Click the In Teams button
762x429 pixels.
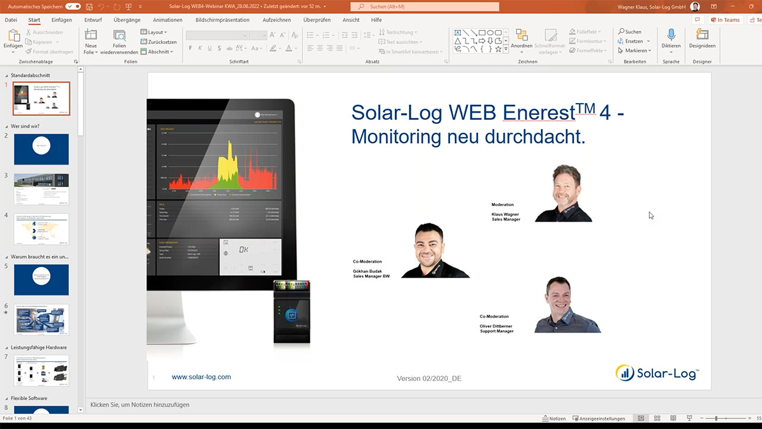pos(725,20)
